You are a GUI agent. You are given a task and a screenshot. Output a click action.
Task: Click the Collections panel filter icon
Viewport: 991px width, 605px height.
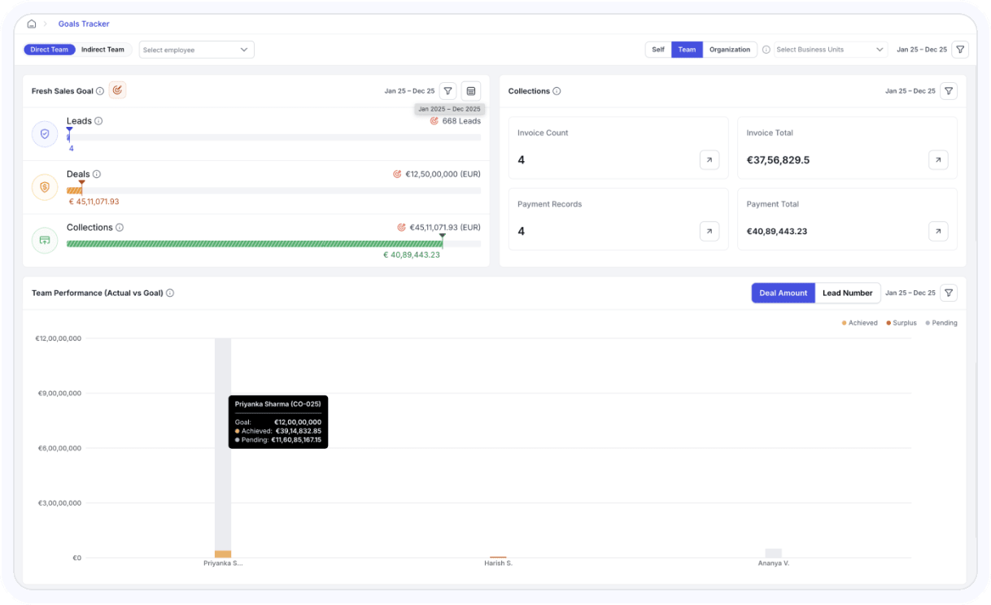[949, 91]
